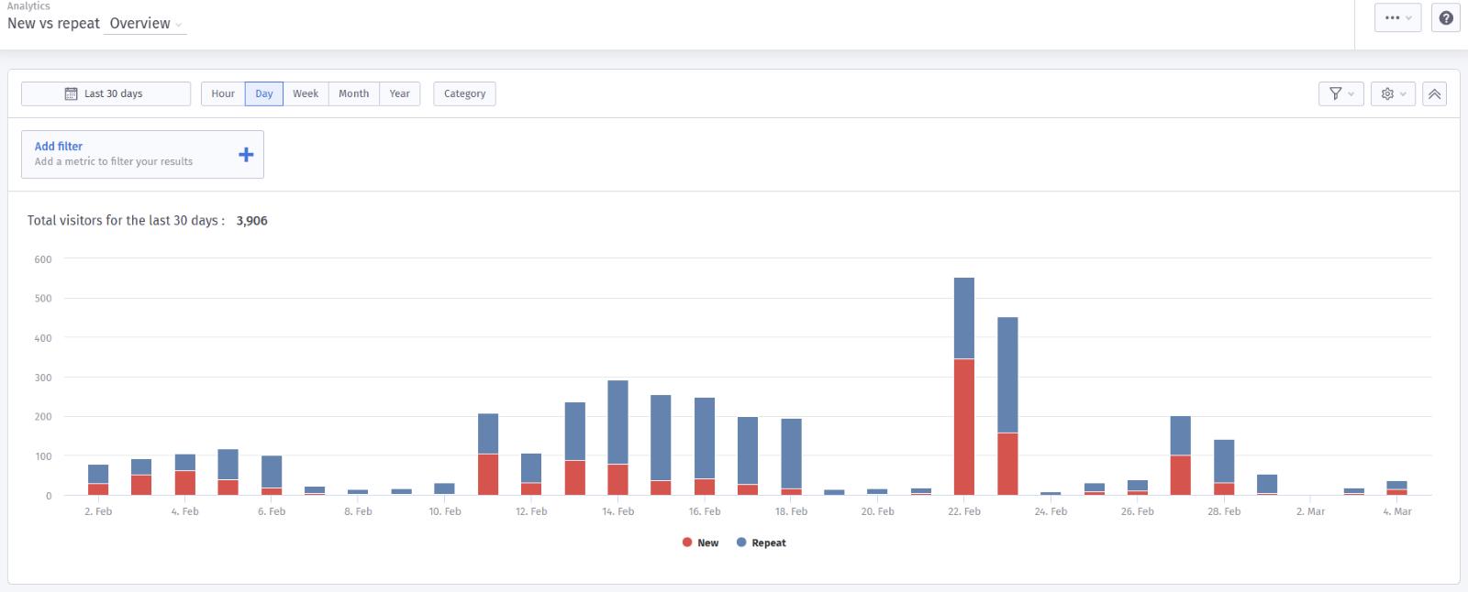Viewport: 1468px width, 592px height.
Task: Click the New vs repeat title
Action: coord(53,24)
